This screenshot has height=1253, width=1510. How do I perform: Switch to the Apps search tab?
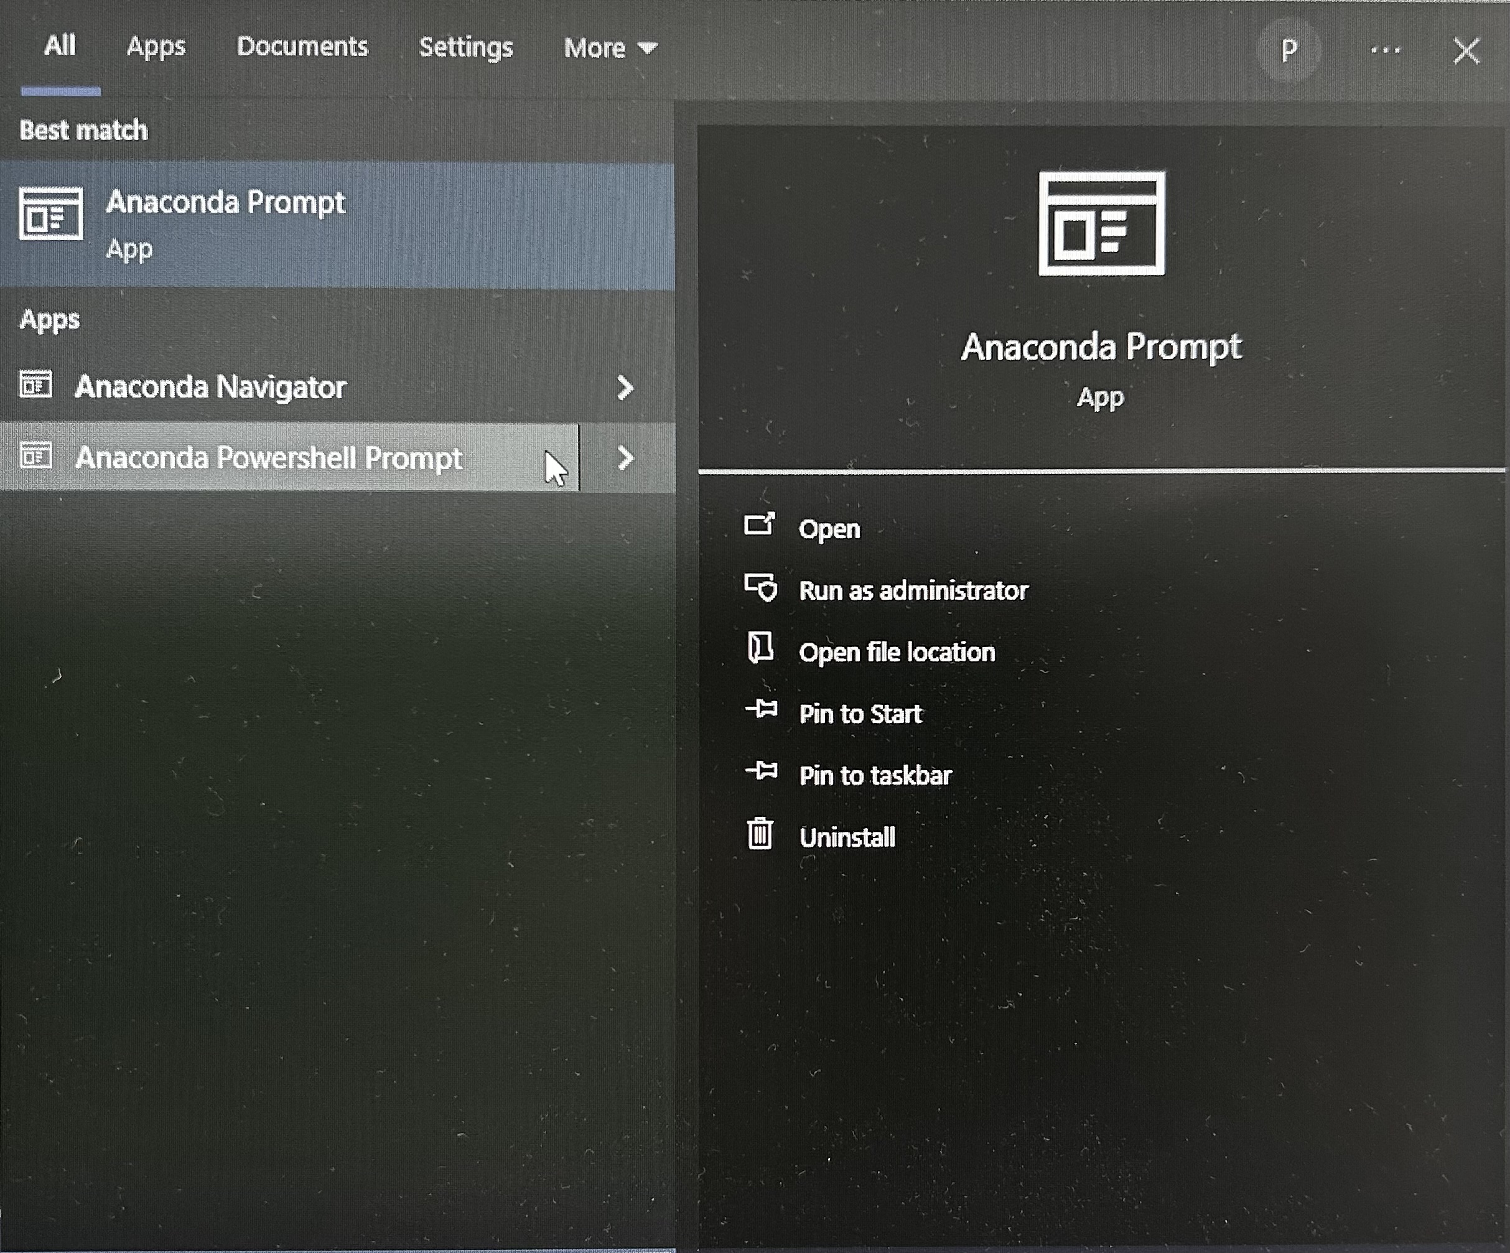click(x=156, y=47)
